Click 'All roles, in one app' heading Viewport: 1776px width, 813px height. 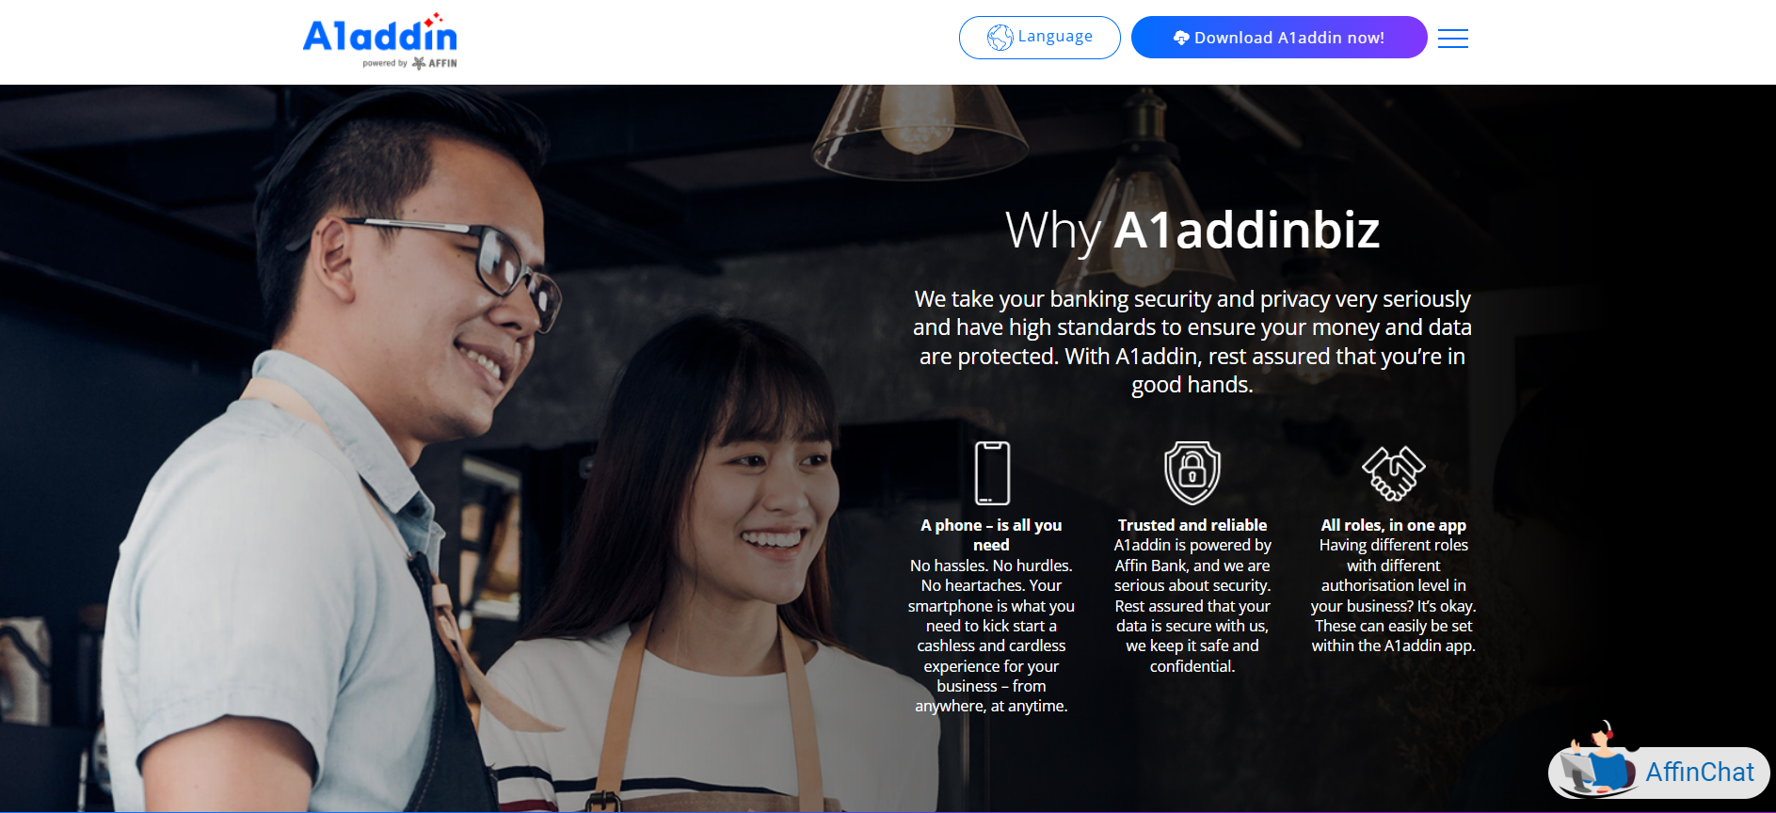(1393, 525)
